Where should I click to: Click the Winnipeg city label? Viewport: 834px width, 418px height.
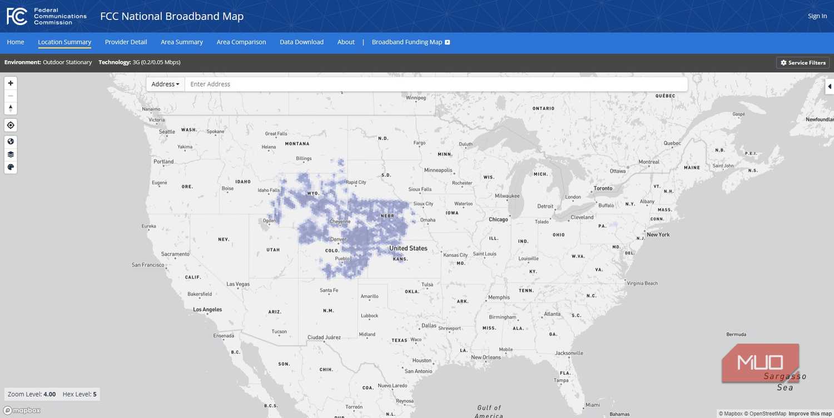pyautogui.click(x=415, y=98)
